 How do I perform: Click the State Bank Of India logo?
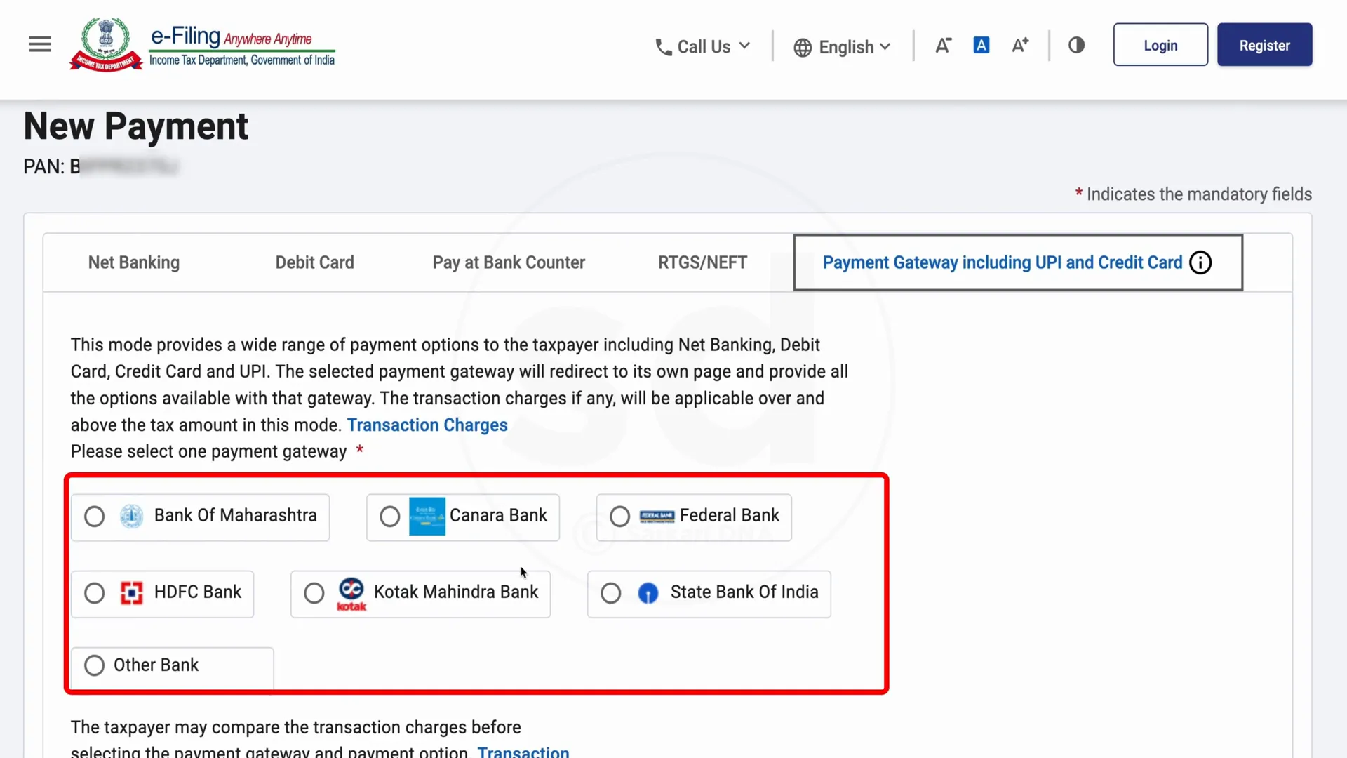[x=648, y=594]
